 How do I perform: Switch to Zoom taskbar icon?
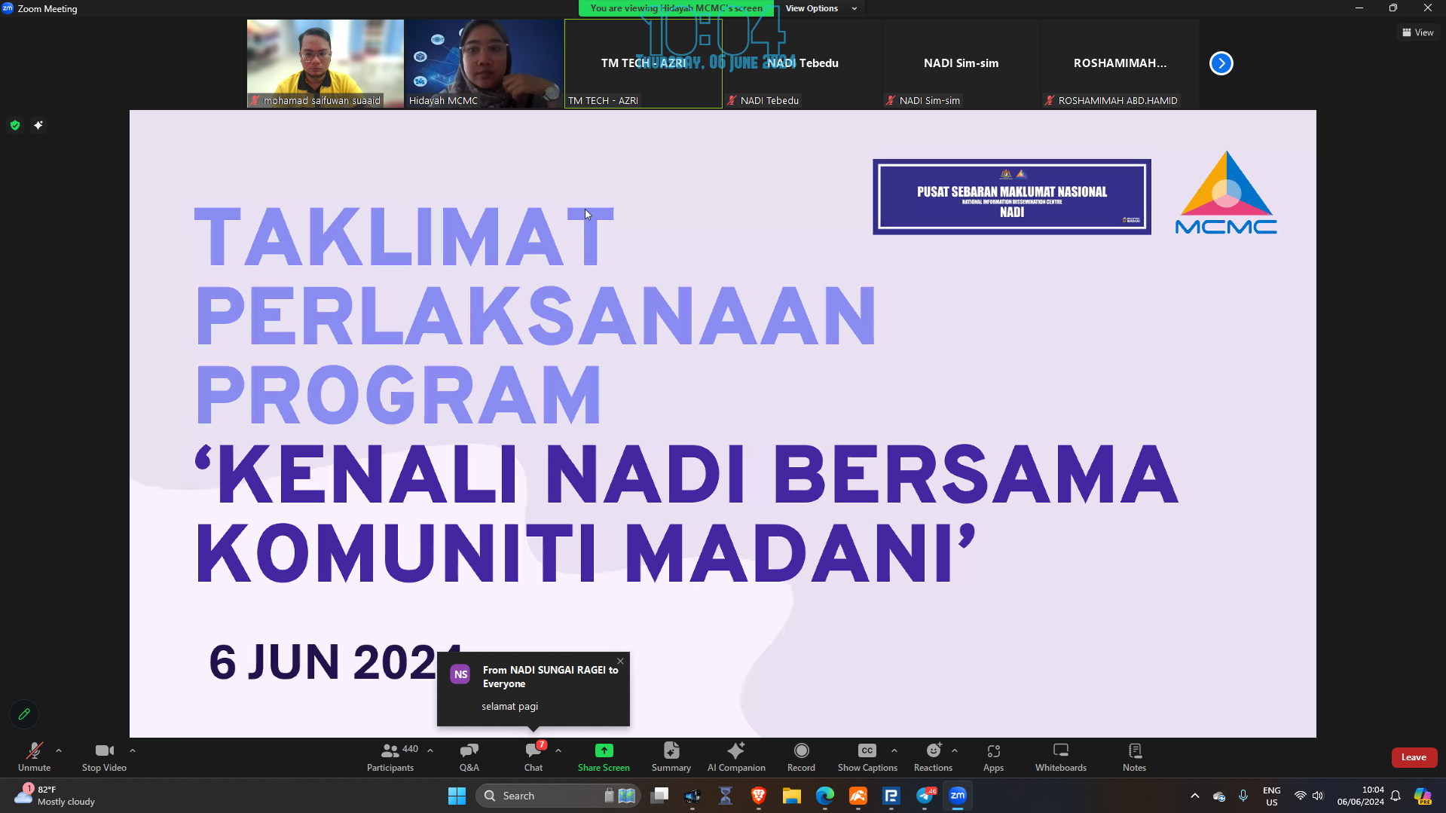tap(958, 796)
